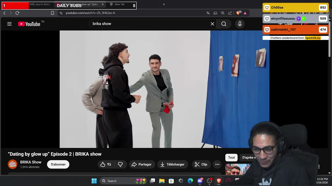332x186 pixels.
Task: Translate this page icon in address bar
Action: coord(208,13)
